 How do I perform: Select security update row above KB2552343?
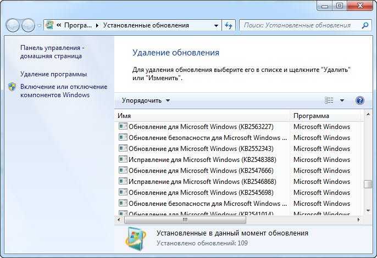pos(203,138)
